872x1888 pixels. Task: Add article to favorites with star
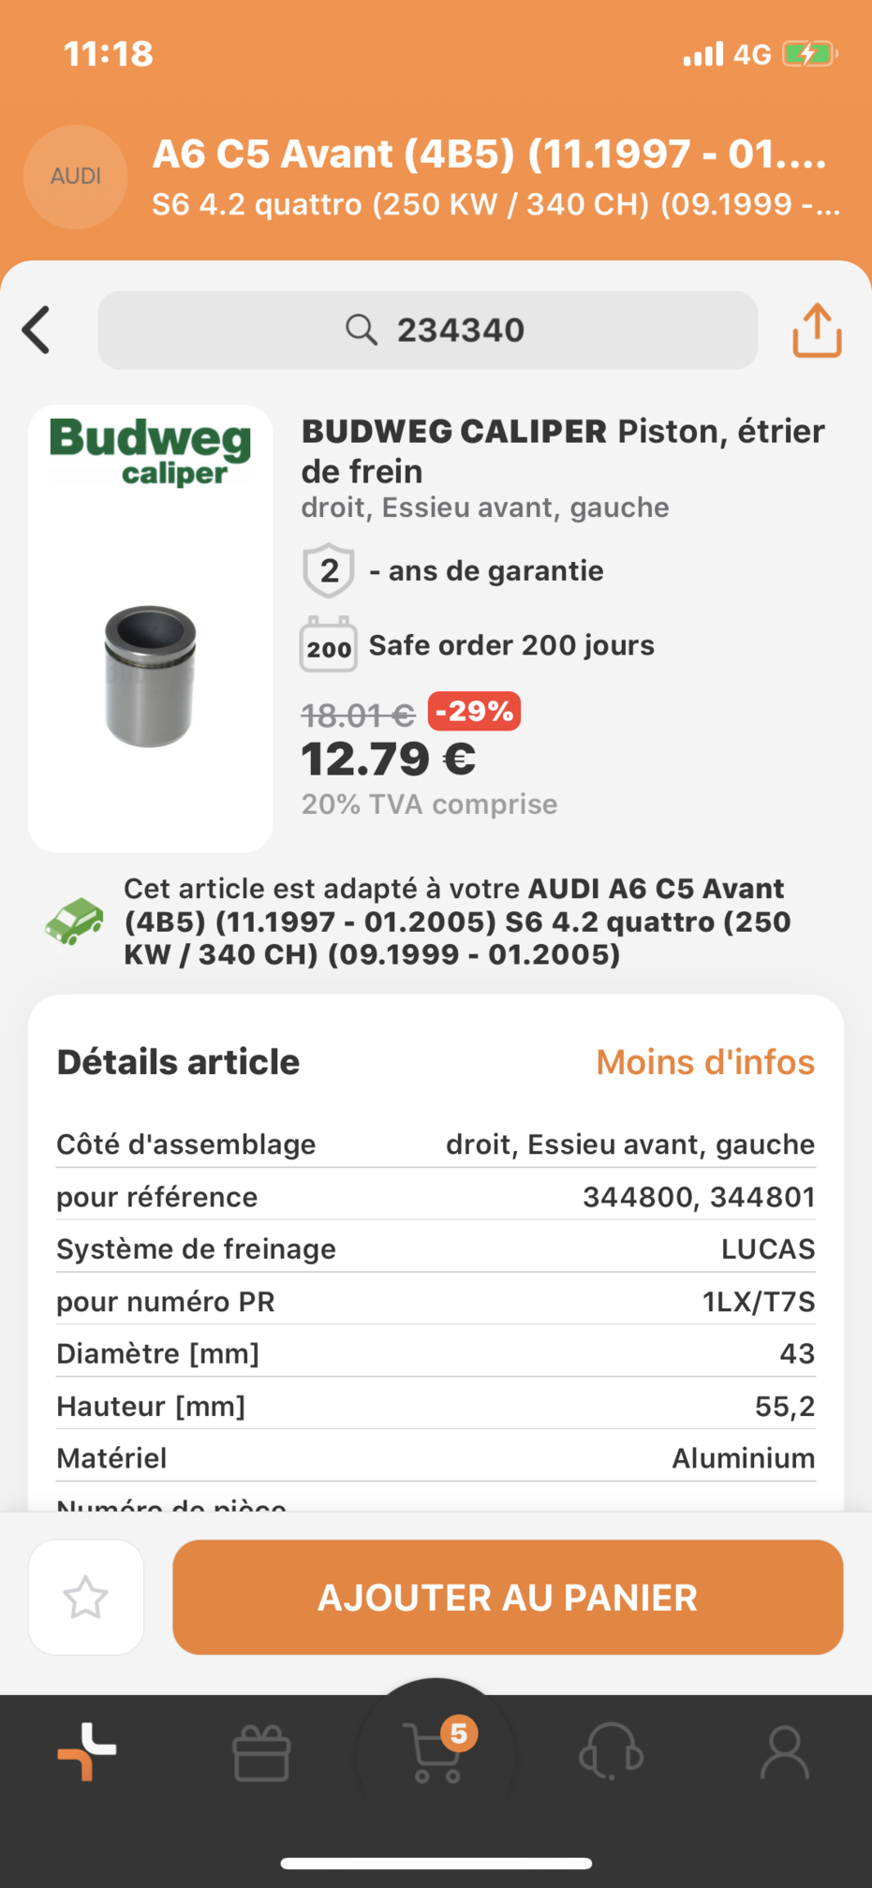(x=86, y=1597)
